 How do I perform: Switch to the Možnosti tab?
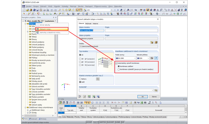click(88, 23)
